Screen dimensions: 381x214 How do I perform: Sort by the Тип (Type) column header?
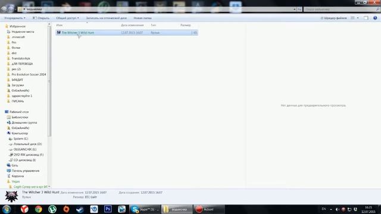[154, 25]
